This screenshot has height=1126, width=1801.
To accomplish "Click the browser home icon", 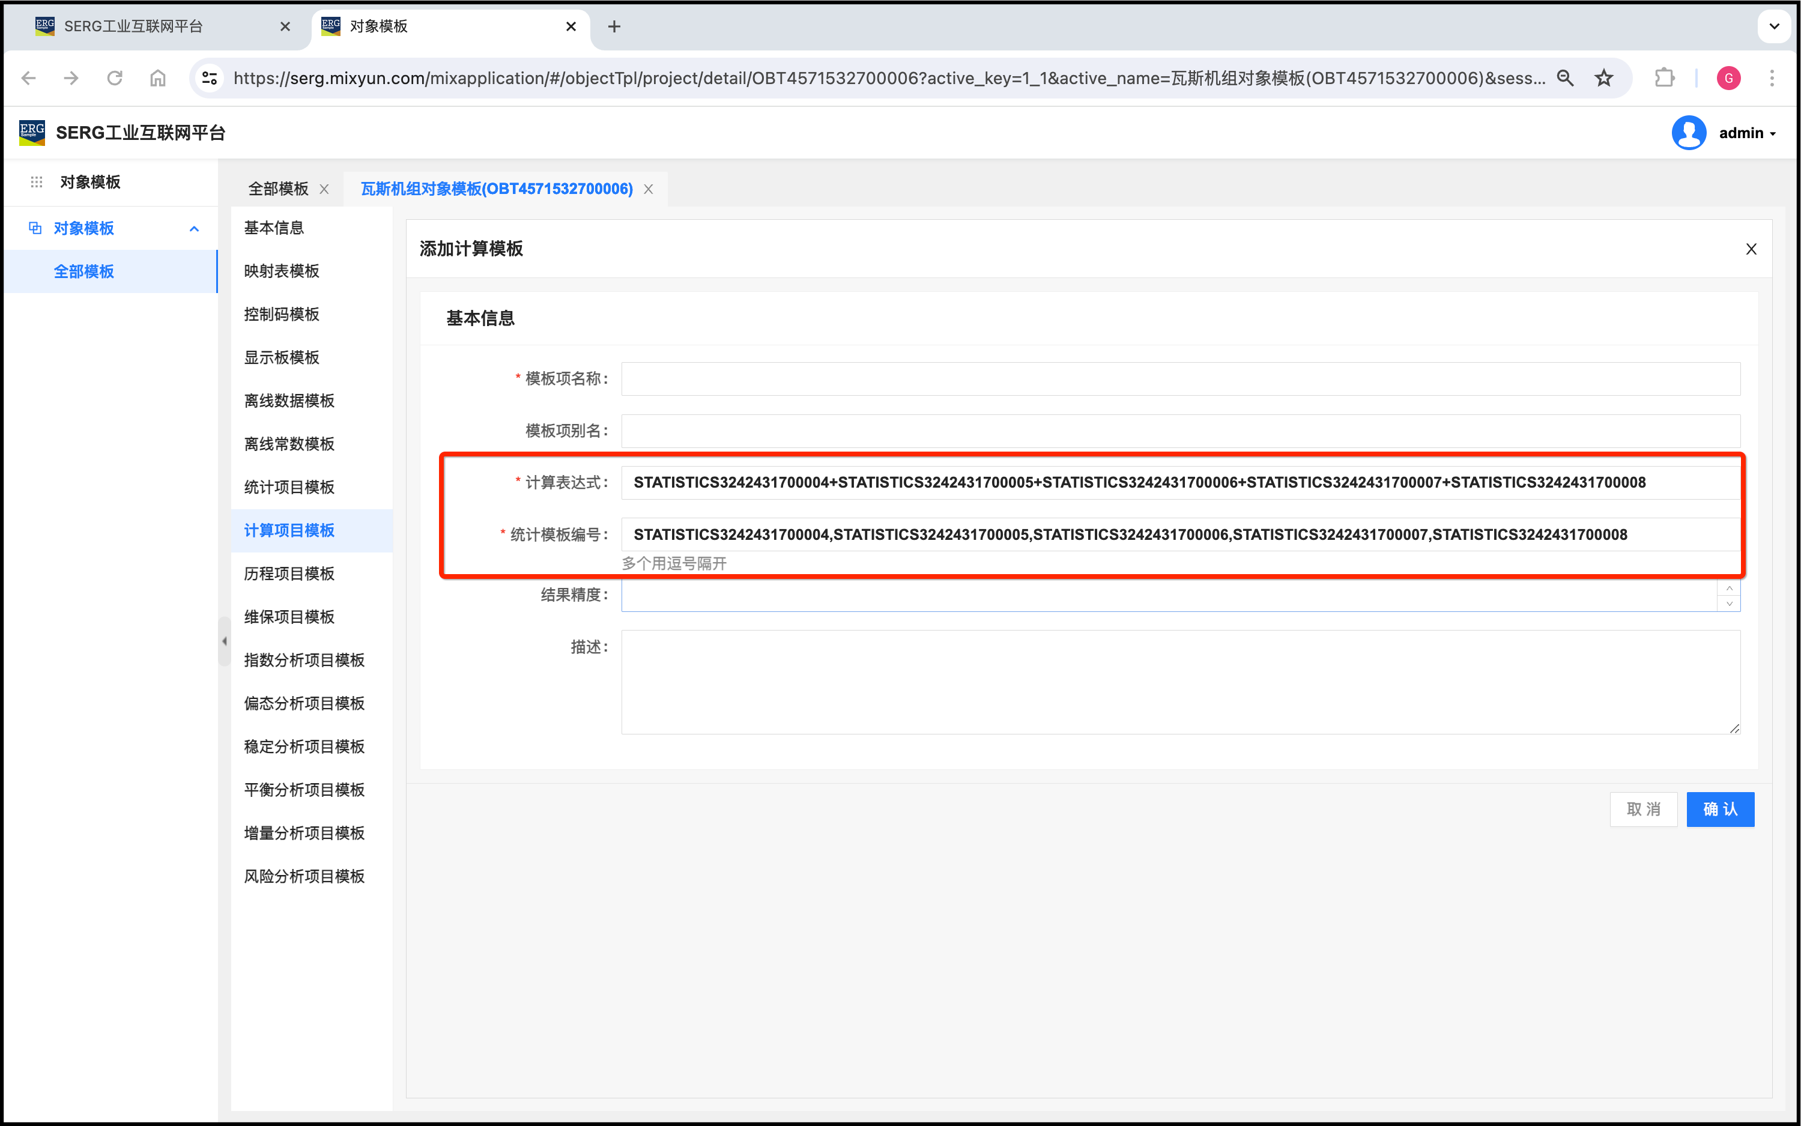I will click(158, 78).
